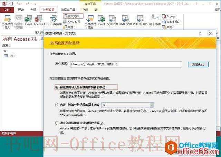Image resolution: width=221 pixels, height=157 pixels.
Task: Click the Undo arrow
Action: coord(18,4)
